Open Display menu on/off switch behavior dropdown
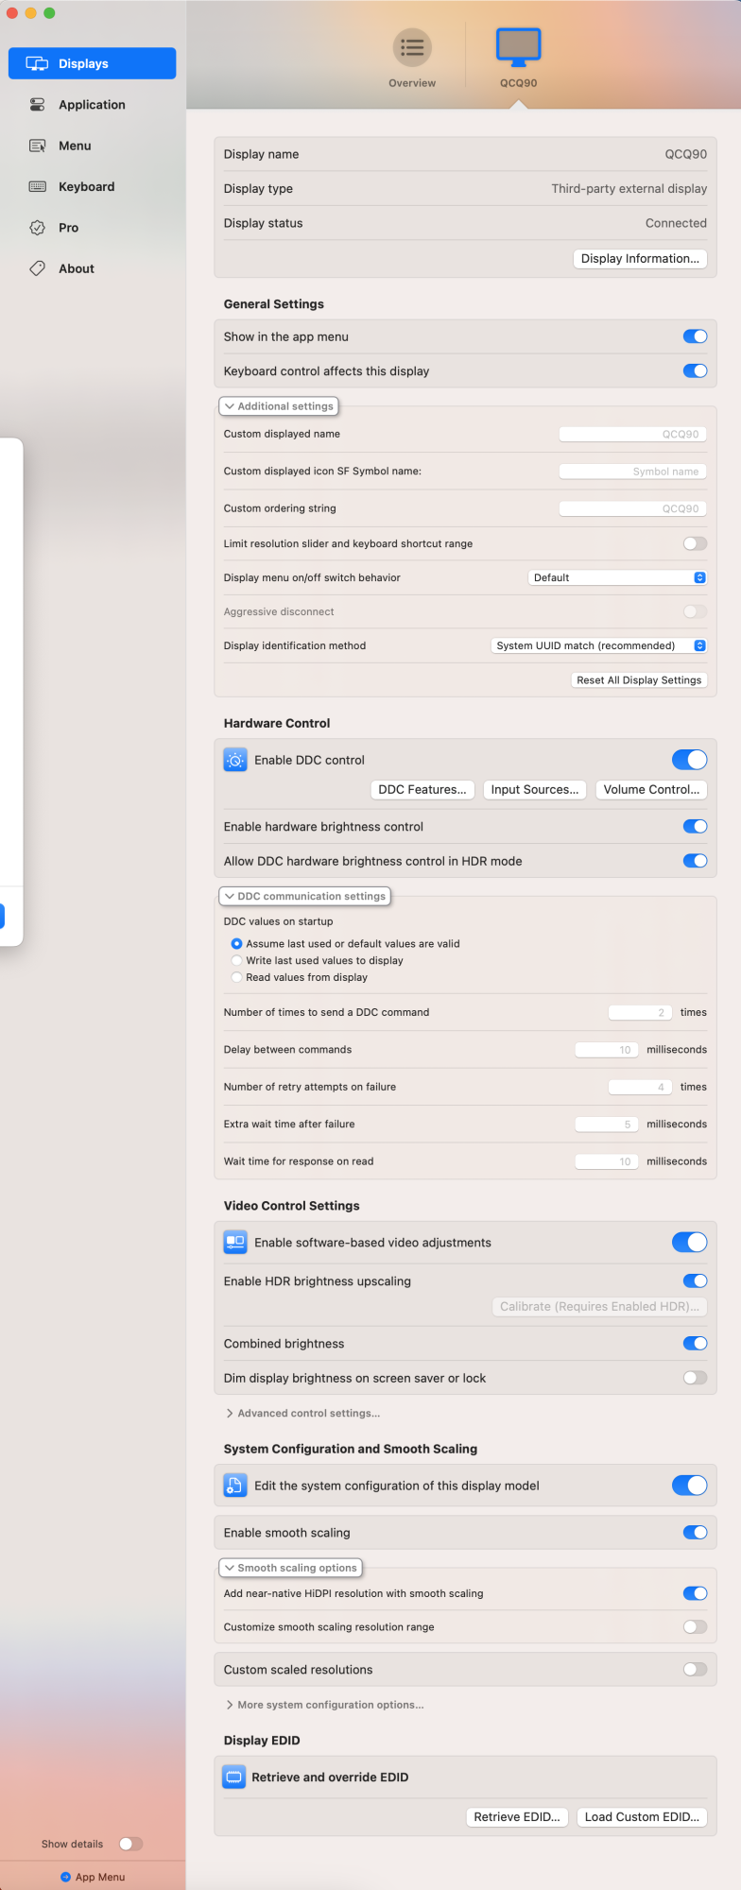 pyautogui.click(x=617, y=577)
